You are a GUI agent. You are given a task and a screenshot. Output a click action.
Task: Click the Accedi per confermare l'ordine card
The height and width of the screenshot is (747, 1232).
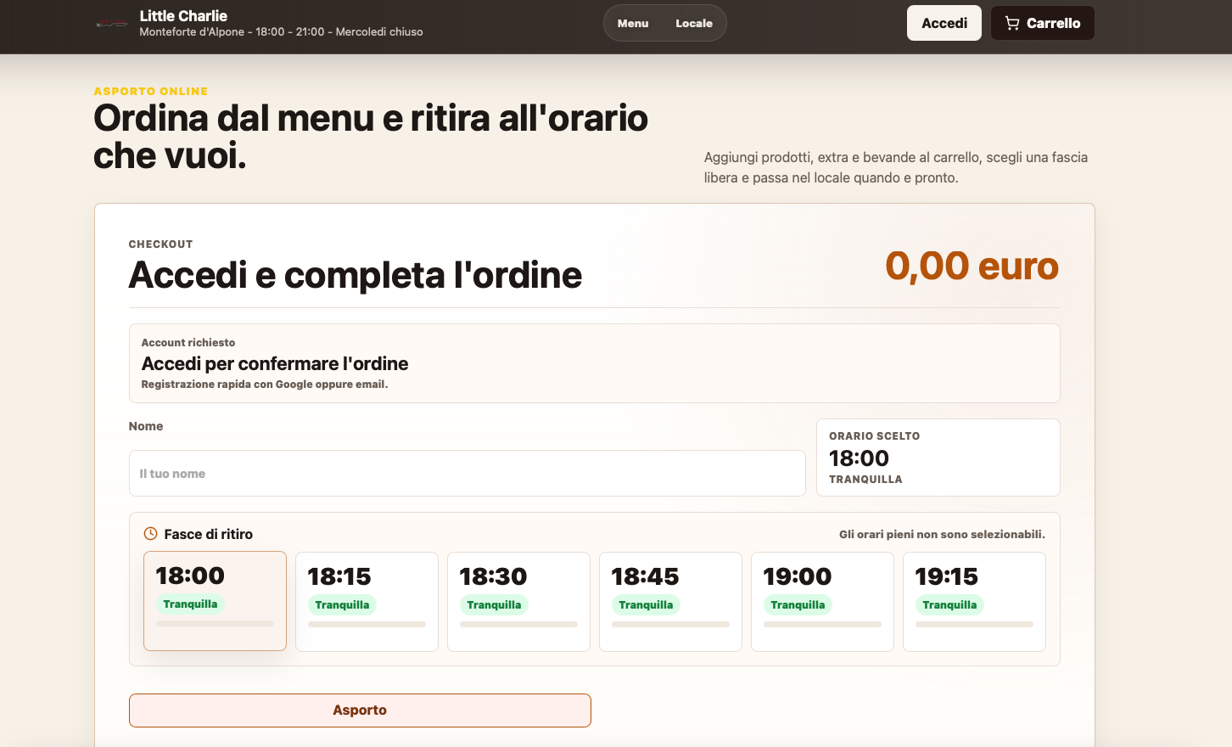tap(594, 363)
